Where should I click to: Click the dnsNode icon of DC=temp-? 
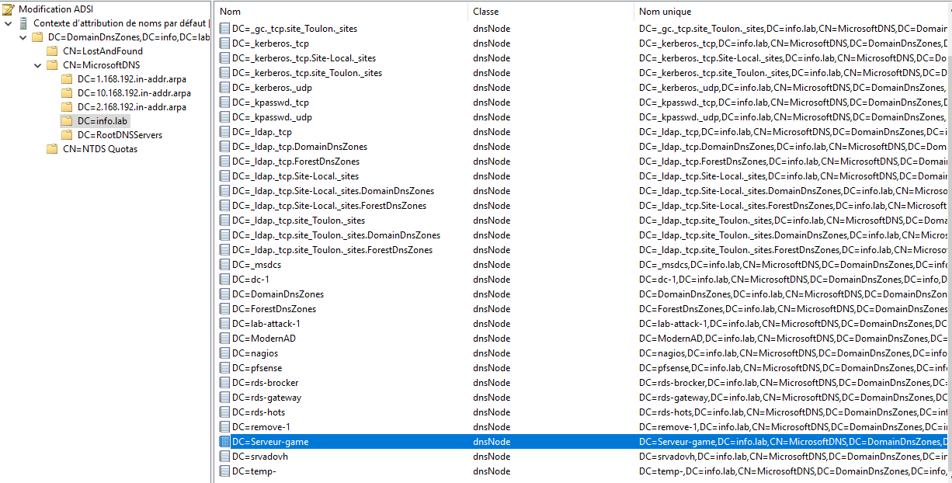(x=224, y=471)
